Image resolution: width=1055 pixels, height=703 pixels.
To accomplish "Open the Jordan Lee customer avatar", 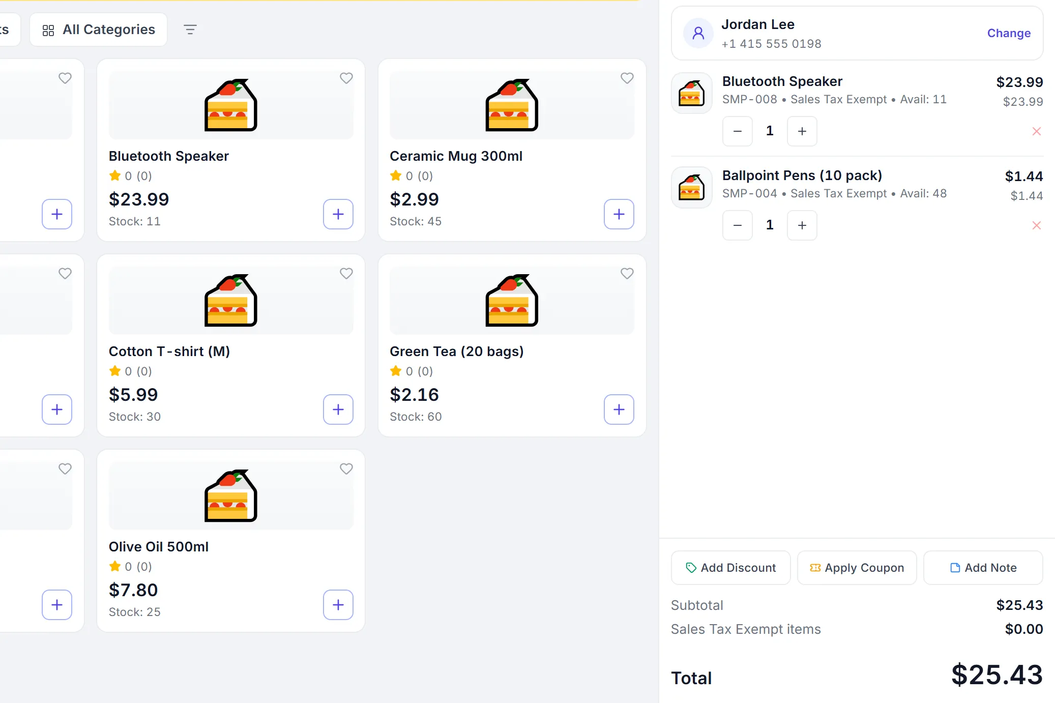I will point(698,33).
